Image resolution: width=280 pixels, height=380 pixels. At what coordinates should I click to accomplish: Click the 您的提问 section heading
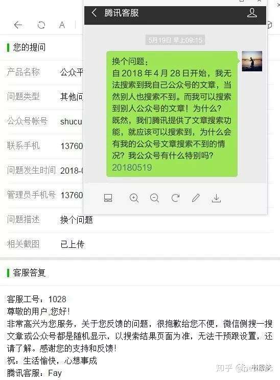coord(29,47)
